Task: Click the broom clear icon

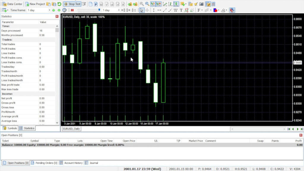Action: [x=196, y=4]
